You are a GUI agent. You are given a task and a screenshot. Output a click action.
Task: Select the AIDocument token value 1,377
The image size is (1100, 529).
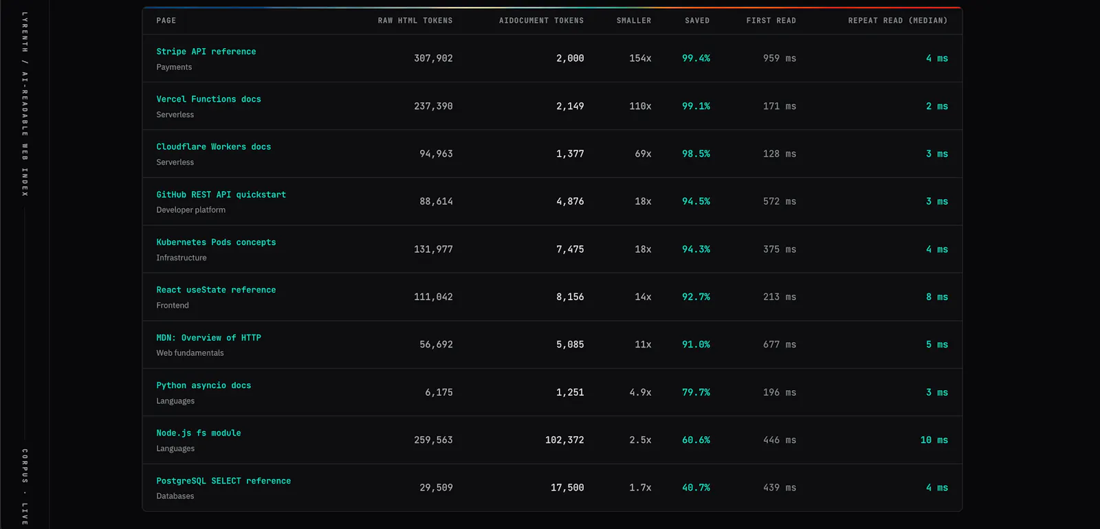(570, 154)
